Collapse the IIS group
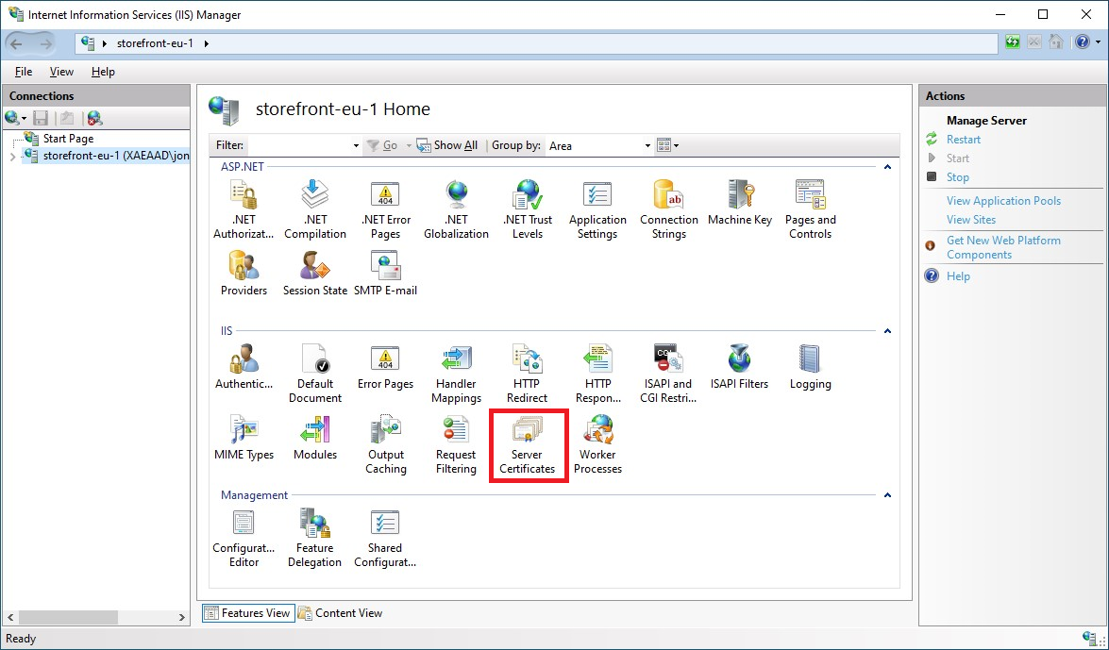 click(887, 331)
